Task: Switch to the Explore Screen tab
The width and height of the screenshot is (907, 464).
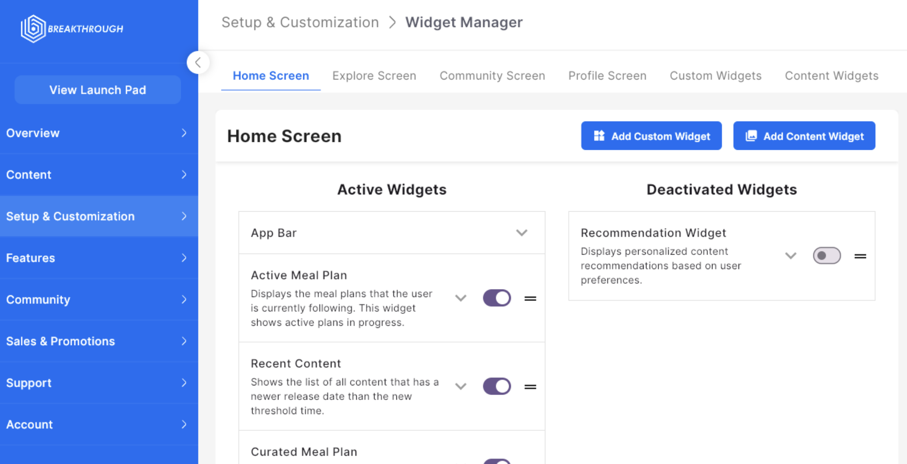Action: point(374,76)
